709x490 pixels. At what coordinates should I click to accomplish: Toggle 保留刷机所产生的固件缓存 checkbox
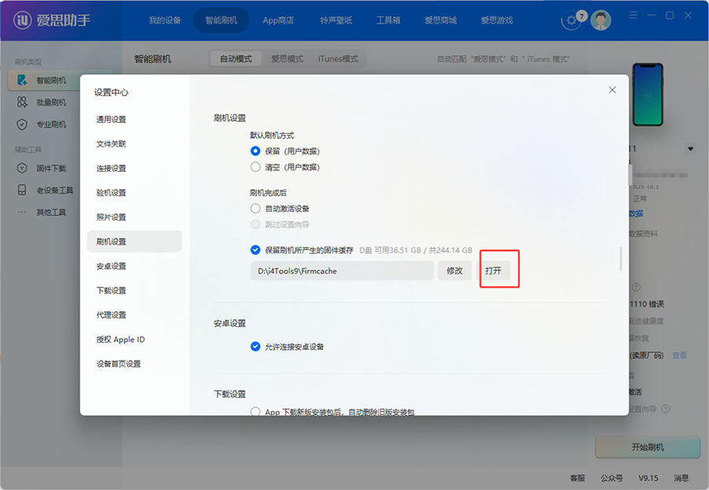click(x=255, y=250)
